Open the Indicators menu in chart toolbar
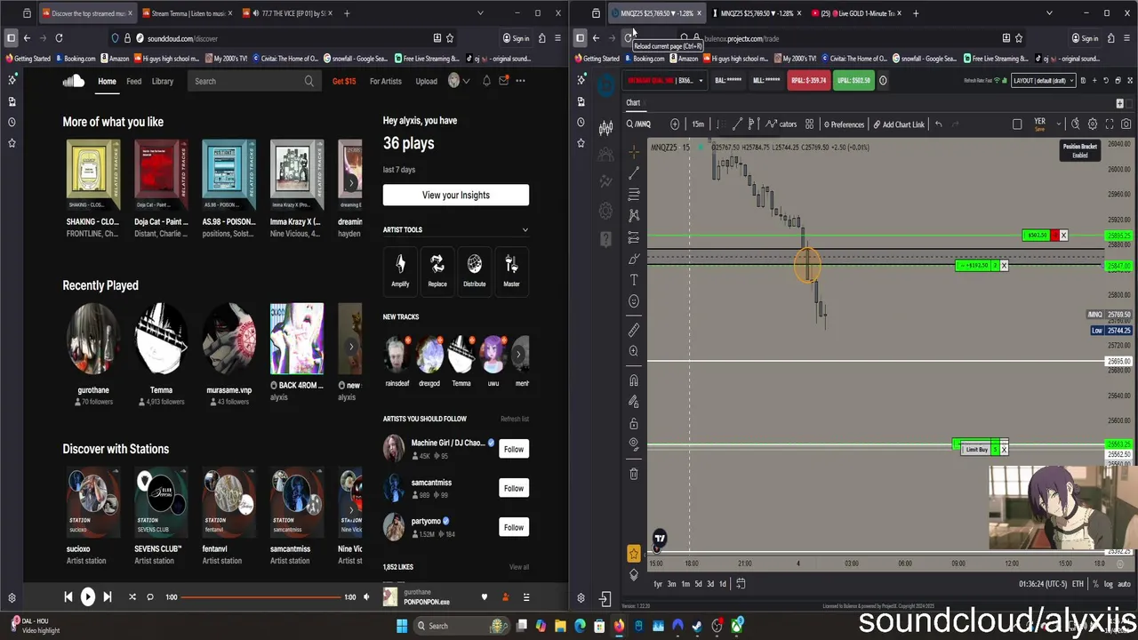1138x640 pixels. [781, 124]
